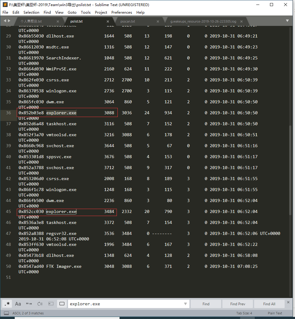Close the find panel

tap(288, 302)
